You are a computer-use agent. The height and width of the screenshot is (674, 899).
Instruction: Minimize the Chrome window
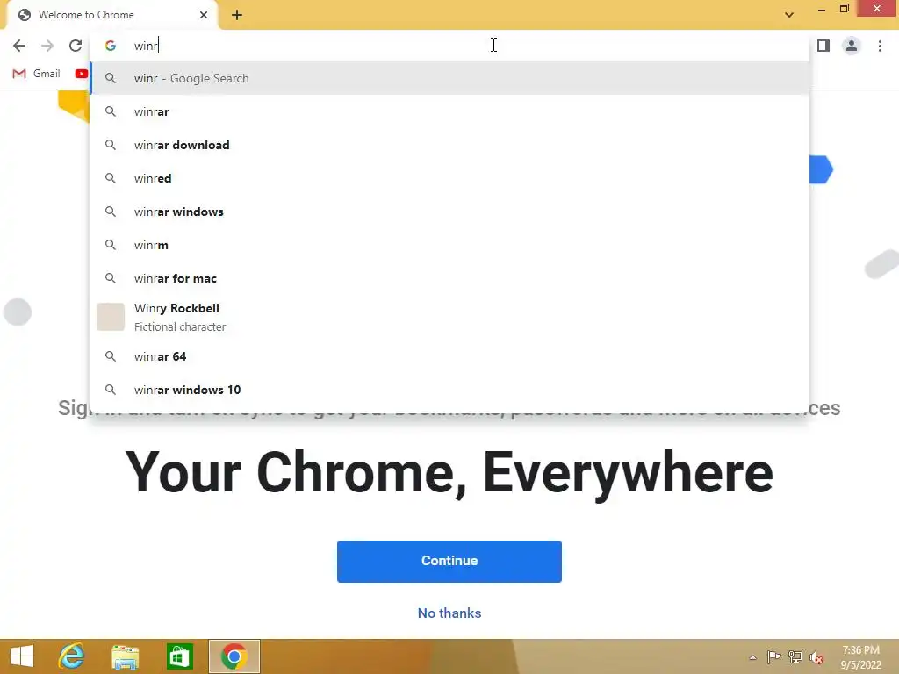click(822, 10)
